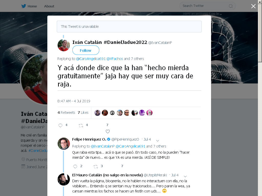Retweet the main tweet by Iván Catalán
The height and width of the screenshot is (196, 262).
[x=81, y=126]
